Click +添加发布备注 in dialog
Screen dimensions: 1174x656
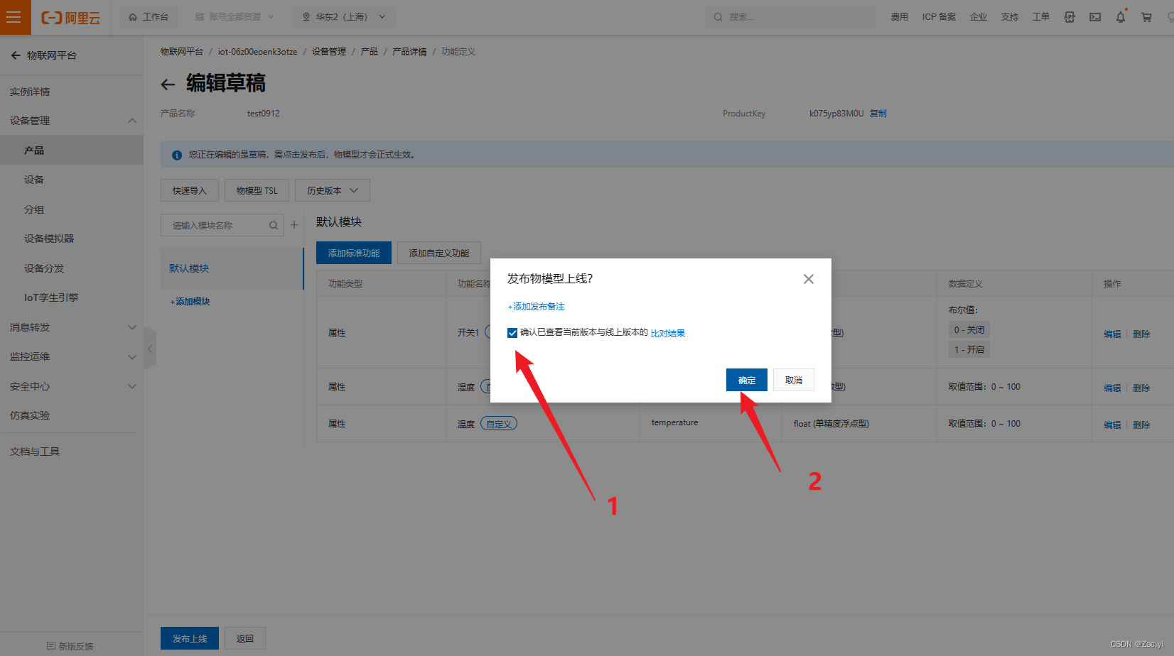pos(536,307)
